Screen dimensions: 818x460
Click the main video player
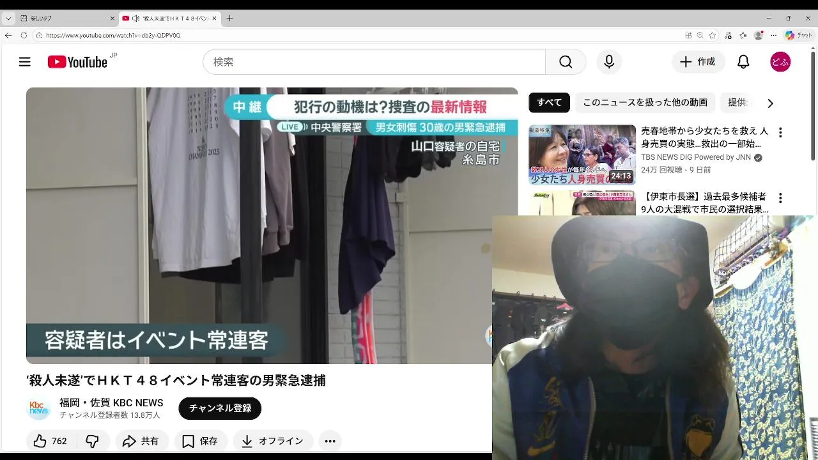tap(272, 226)
